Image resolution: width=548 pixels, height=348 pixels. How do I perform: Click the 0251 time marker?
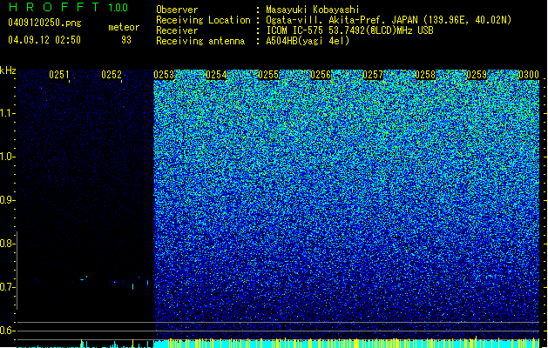[x=59, y=75]
